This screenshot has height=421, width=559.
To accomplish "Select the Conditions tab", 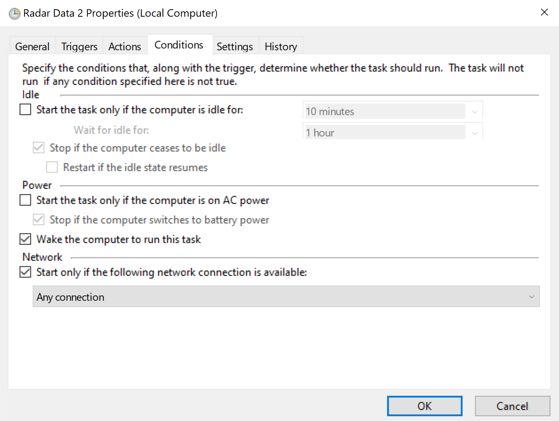I will (179, 45).
